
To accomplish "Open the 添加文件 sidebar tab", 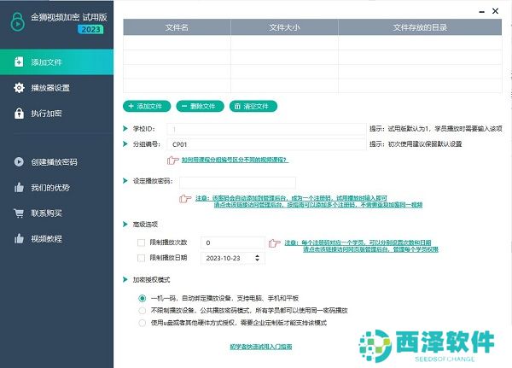I will (x=57, y=61).
